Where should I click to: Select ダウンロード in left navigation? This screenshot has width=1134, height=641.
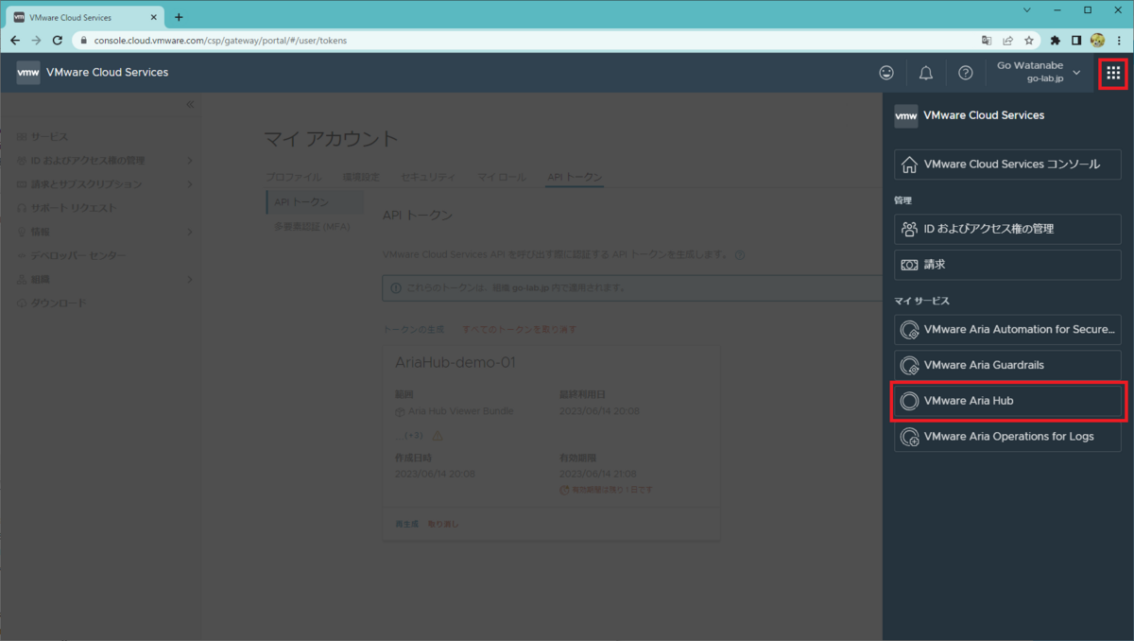[x=58, y=303]
